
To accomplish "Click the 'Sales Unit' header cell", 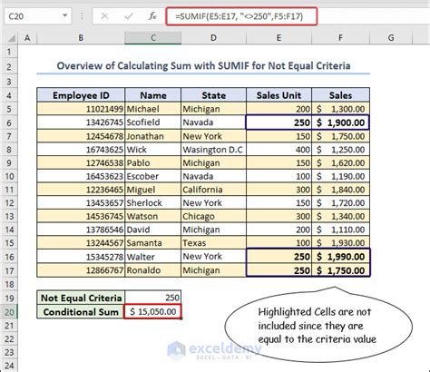I will coord(279,95).
